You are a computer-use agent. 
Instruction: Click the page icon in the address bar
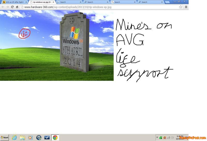point(22,7)
